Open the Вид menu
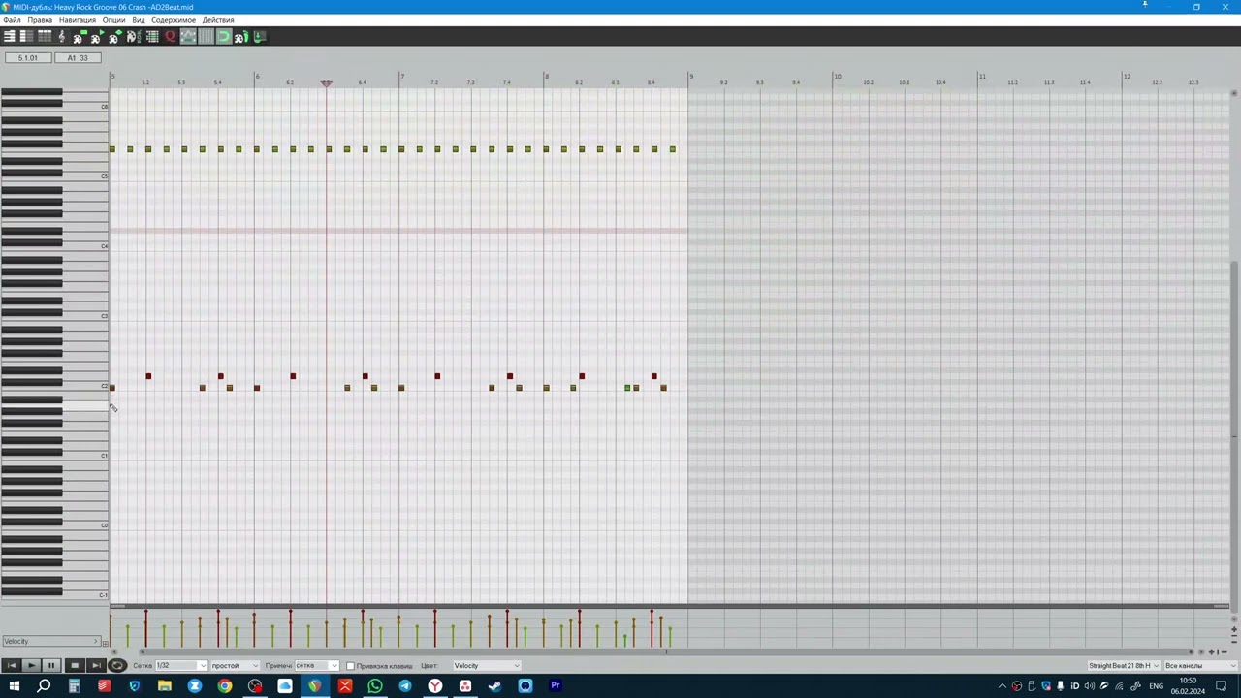Image resolution: width=1241 pixels, height=698 pixels. click(139, 20)
